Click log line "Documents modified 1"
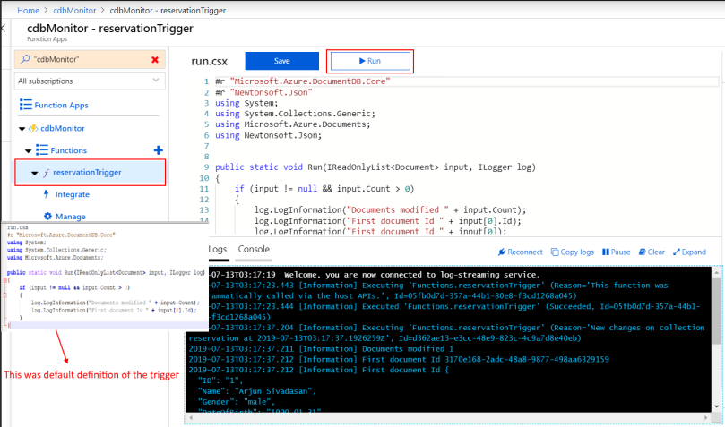The height and width of the screenshot is (427, 725). coord(322,349)
